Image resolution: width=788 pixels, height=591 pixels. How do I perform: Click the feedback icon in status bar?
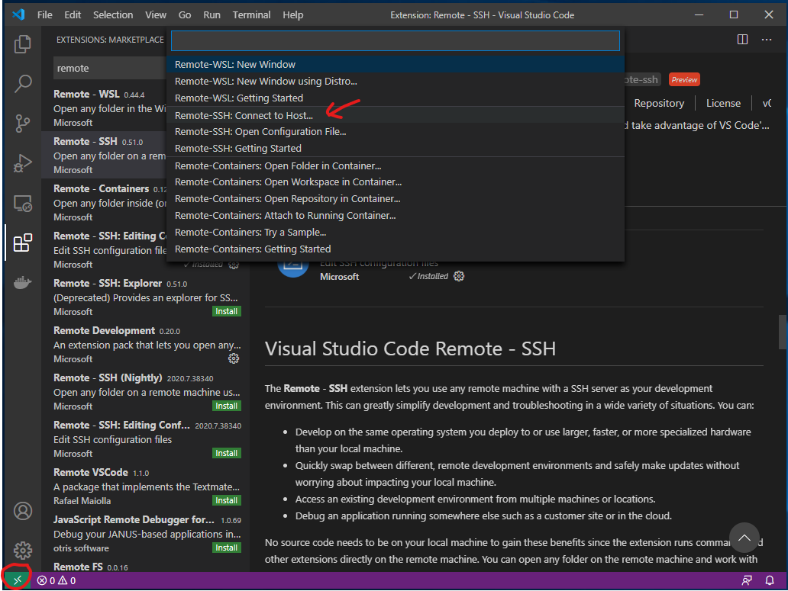tap(747, 580)
